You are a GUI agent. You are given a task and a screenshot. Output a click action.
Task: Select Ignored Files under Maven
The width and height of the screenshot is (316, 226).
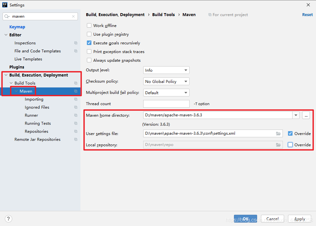tap(37, 107)
